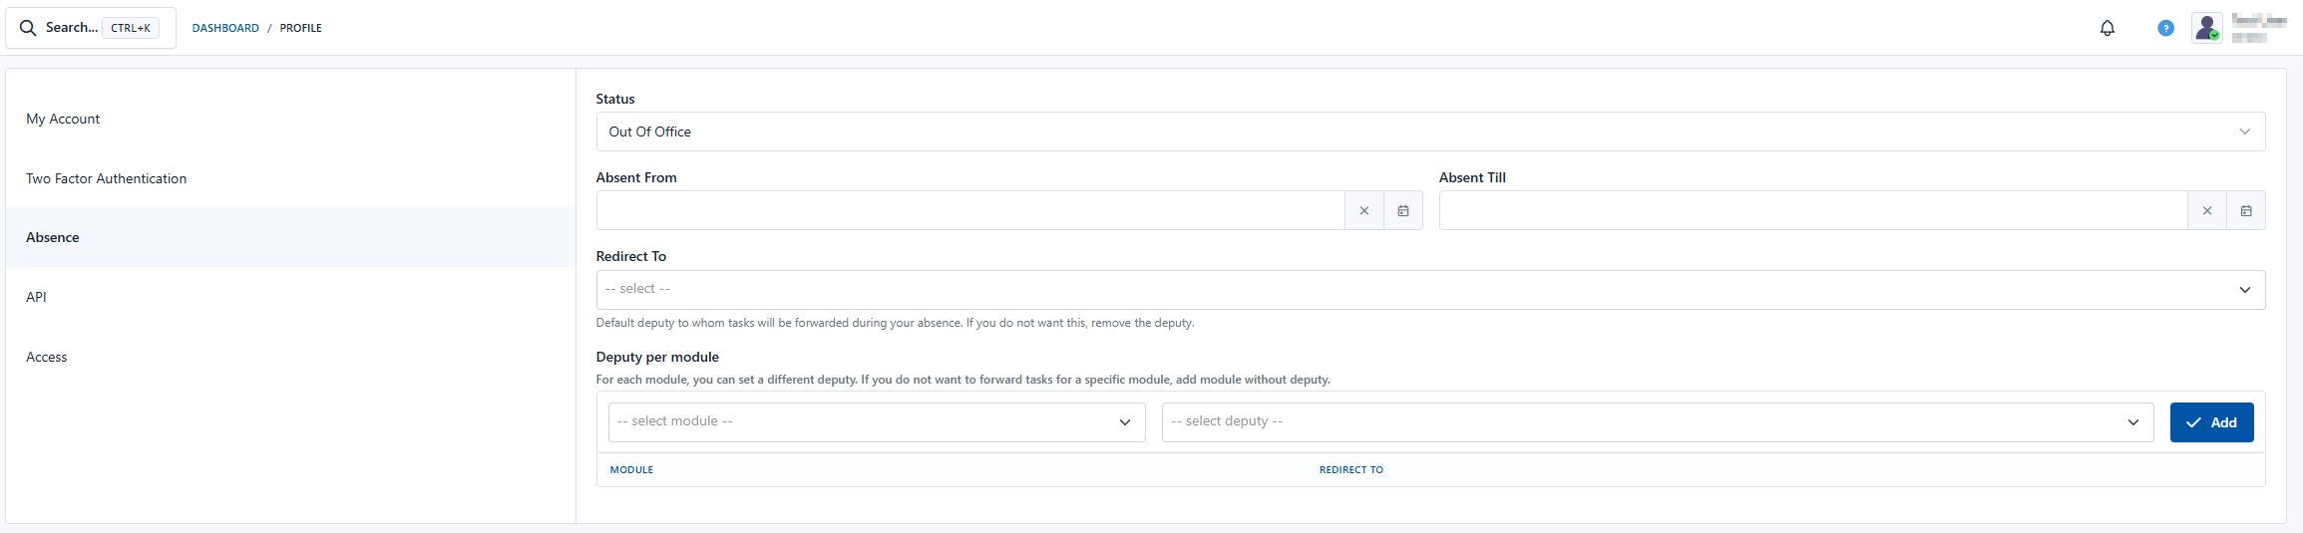The height and width of the screenshot is (533, 2303).
Task: Open the blue help question icon
Action: click(x=2165, y=28)
